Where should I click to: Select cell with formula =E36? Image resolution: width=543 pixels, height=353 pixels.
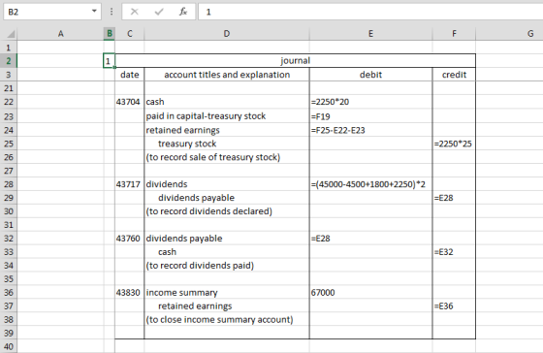point(454,305)
